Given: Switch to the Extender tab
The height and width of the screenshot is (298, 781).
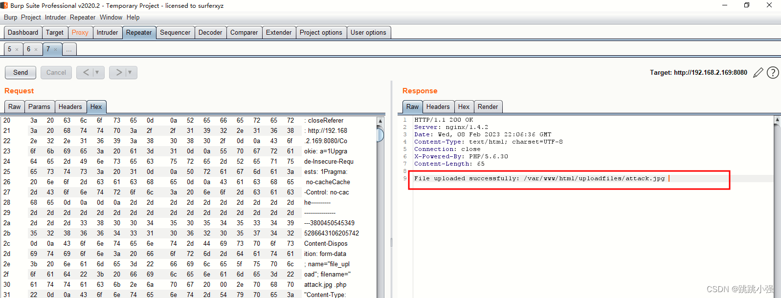Looking at the screenshot, I should point(279,33).
